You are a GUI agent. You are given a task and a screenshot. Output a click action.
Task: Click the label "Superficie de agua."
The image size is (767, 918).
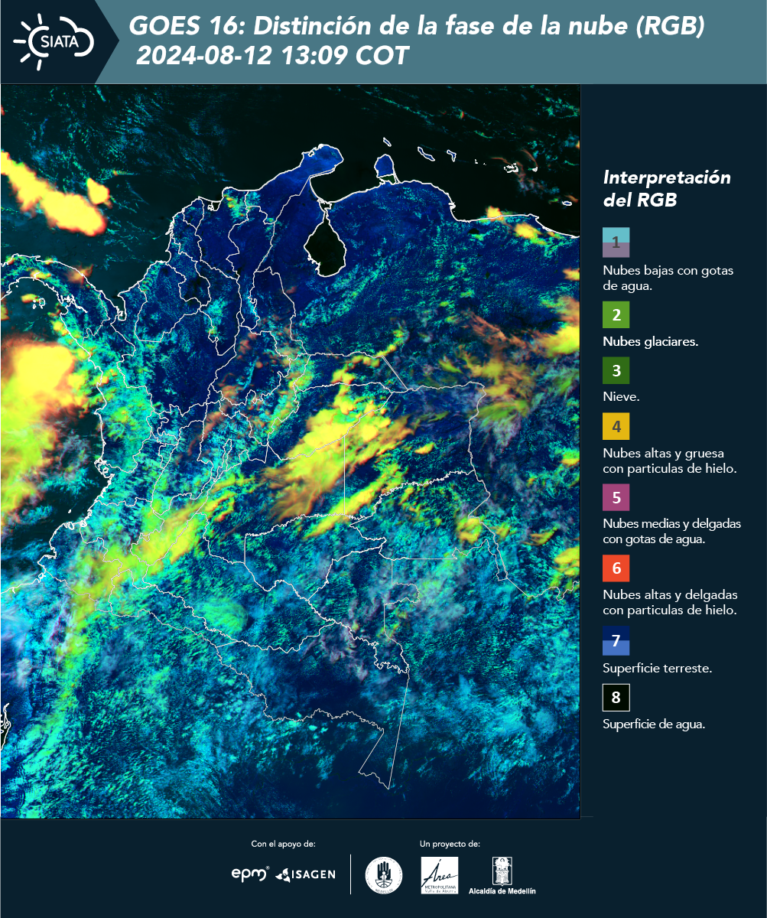(654, 724)
